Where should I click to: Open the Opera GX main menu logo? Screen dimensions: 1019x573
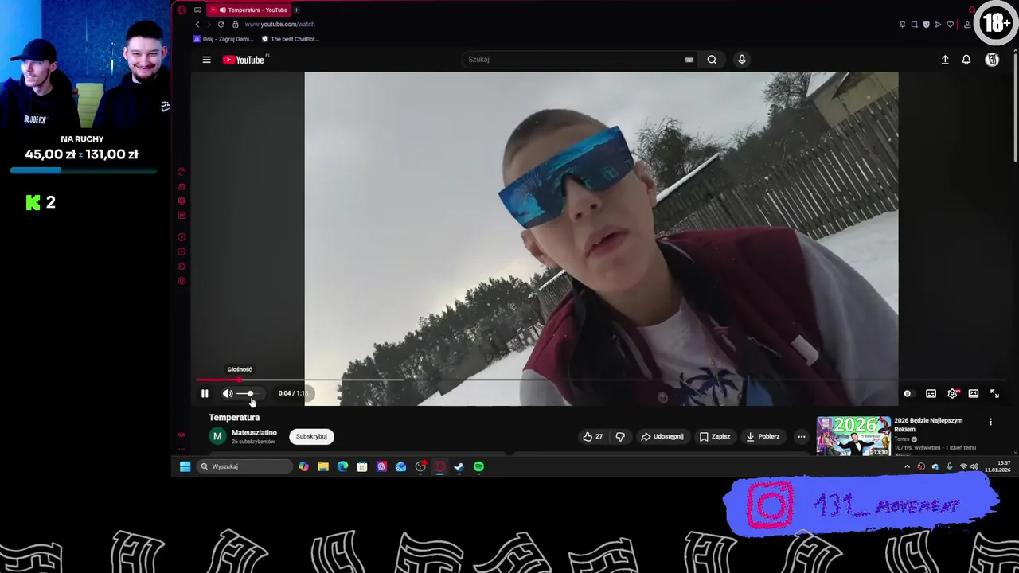(x=182, y=10)
